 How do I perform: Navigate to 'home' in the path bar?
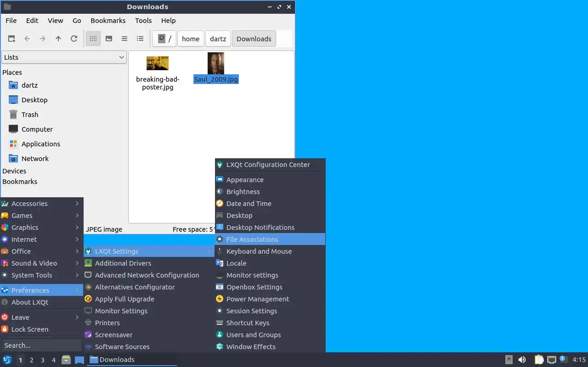point(191,39)
